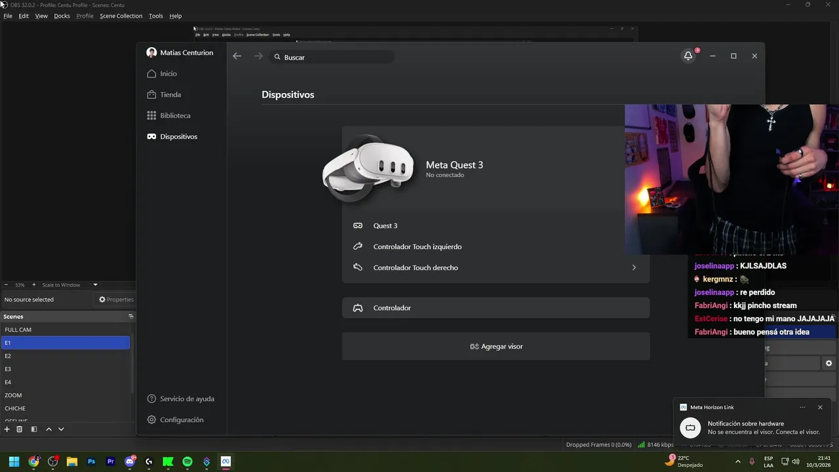This screenshot has width=839, height=472.
Task: Select the E4 scene
Action: click(x=66, y=382)
